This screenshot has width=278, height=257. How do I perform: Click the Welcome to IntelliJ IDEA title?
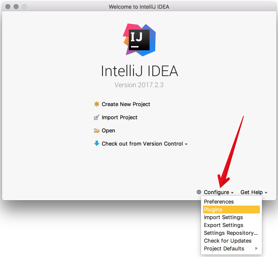[139, 7]
